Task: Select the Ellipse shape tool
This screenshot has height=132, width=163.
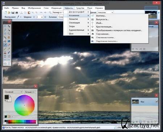Action: [x=5, y=64]
